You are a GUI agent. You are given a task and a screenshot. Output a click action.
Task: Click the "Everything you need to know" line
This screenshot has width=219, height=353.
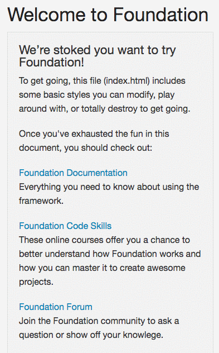(x=109, y=187)
